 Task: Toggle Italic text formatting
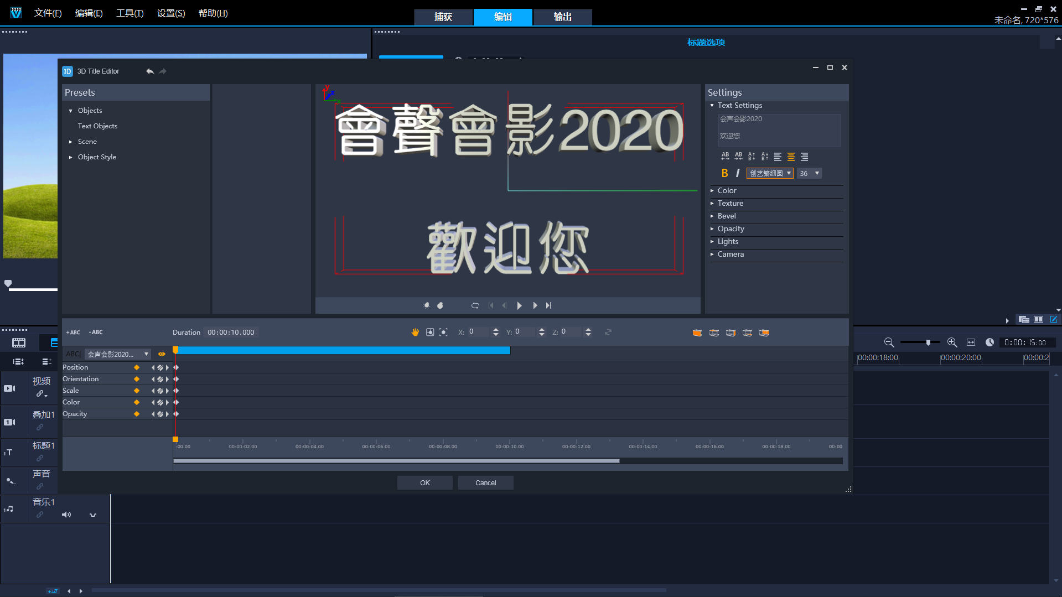[x=738, y=173]
